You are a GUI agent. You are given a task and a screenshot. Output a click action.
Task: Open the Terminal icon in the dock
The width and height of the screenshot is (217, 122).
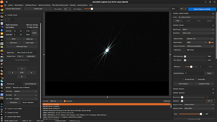point(2,20)
